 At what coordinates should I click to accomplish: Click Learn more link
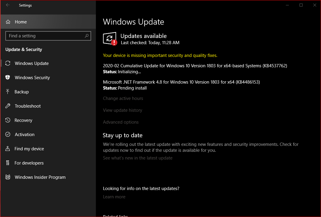point(114,197)
